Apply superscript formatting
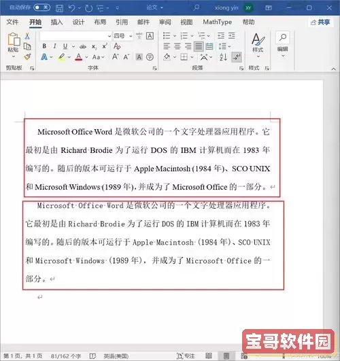Image resolution: width=340 pixels, height=361 pixels. click(x=105, y=46)
